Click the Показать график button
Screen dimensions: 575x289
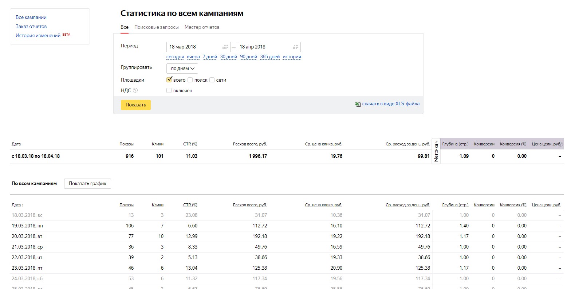point(87,184)
